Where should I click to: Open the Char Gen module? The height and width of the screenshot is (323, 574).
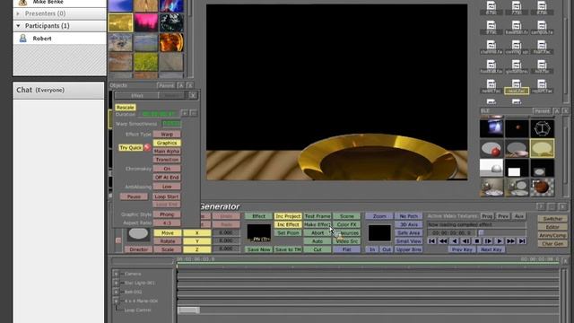click(552, 244)
